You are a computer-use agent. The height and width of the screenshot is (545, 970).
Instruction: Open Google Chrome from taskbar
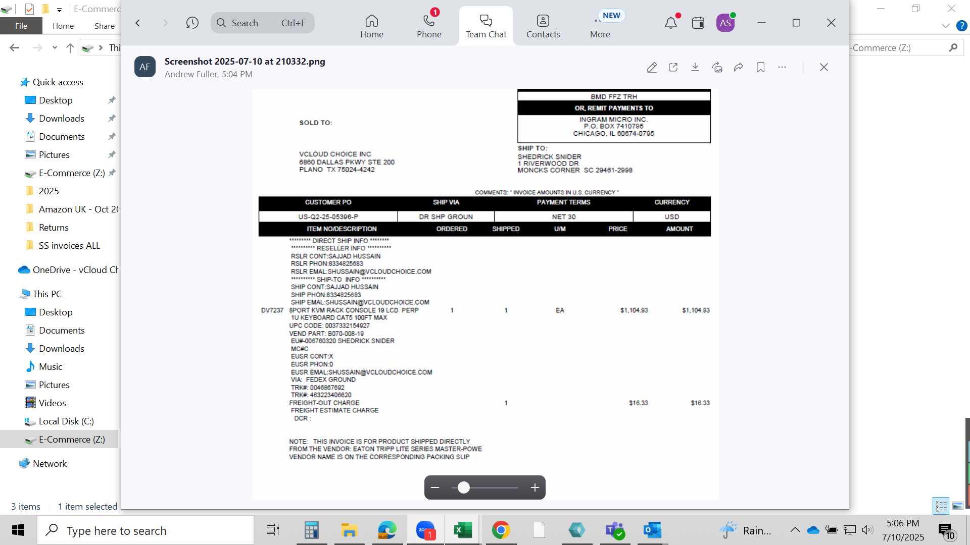[501, 530]
